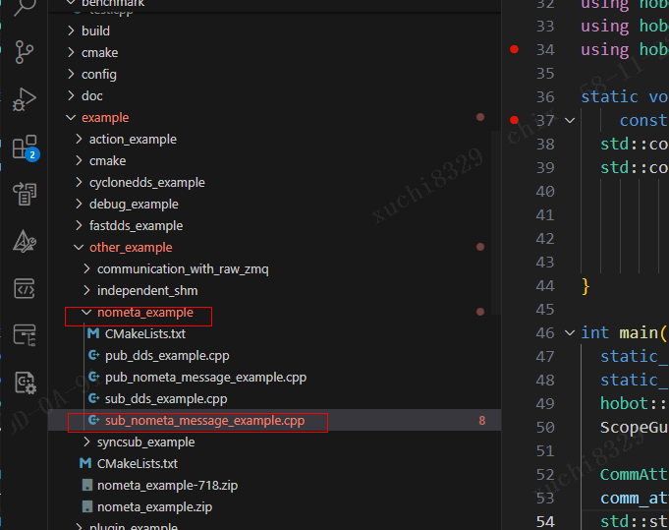Click the C++ settings file icon in activity bar
The image size is (669, 530).
pos(25,383)
